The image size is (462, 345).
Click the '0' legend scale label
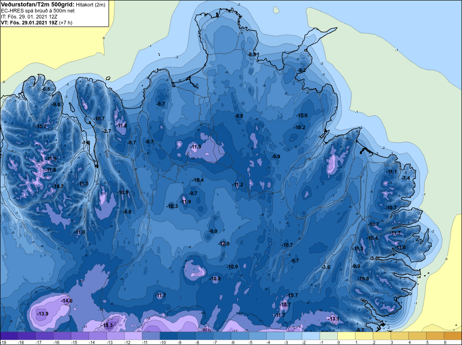click(339, 342)
